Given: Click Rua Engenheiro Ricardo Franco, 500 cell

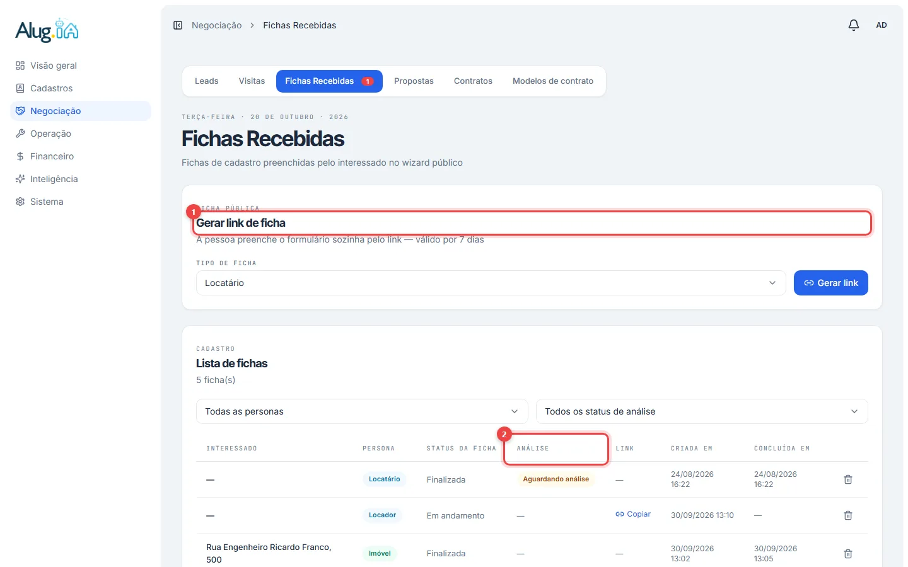Looking at the screenshot, I should [269, 553].
